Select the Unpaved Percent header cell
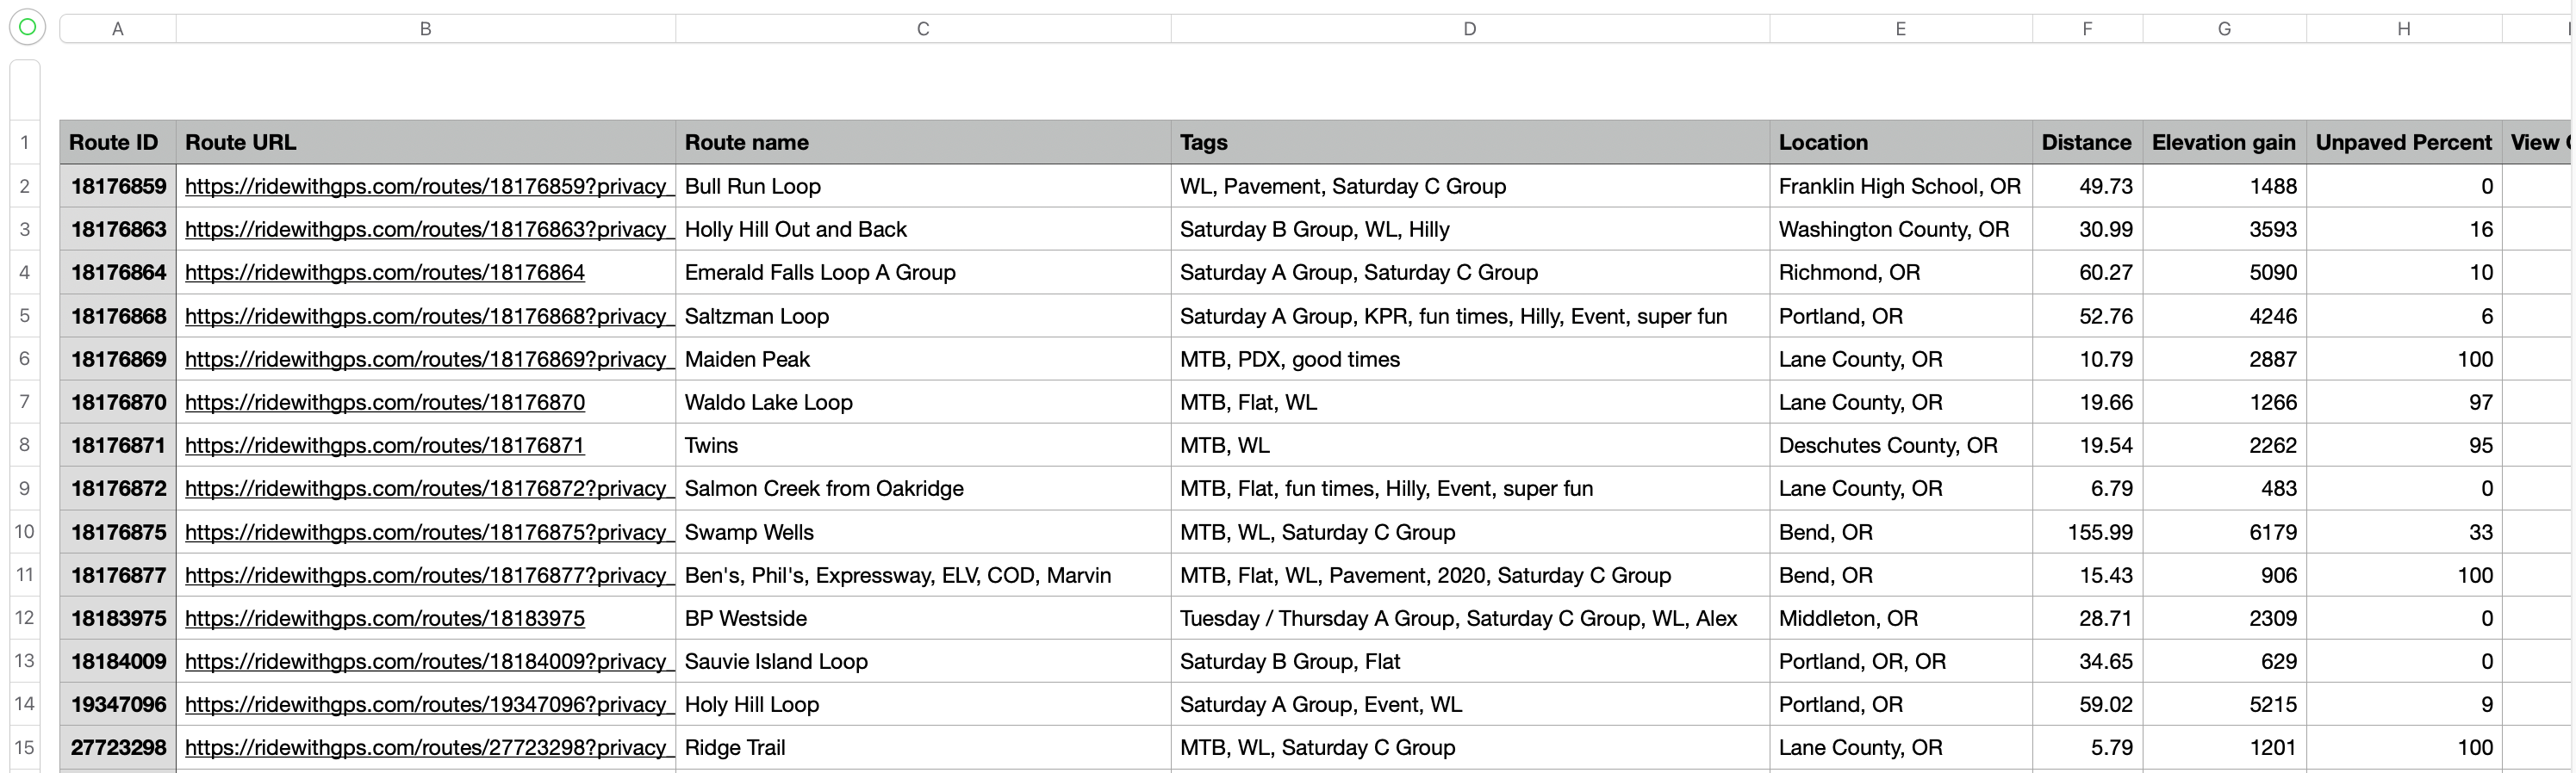Screen dimensions: 2576x773 (2404, 142)
